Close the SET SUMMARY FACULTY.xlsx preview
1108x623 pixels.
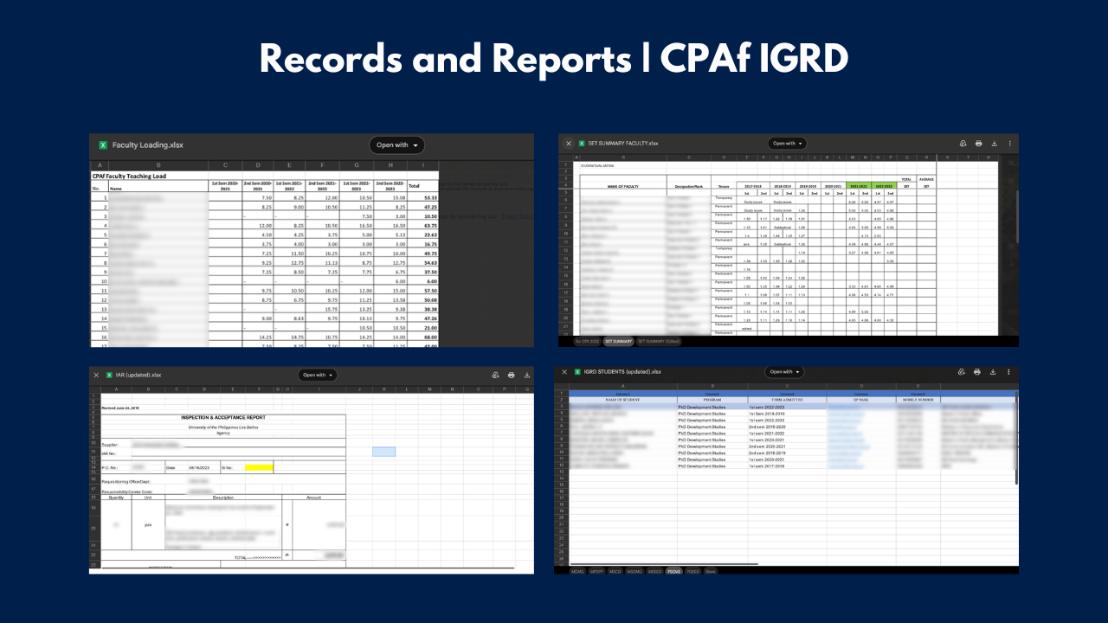[569, 144]
